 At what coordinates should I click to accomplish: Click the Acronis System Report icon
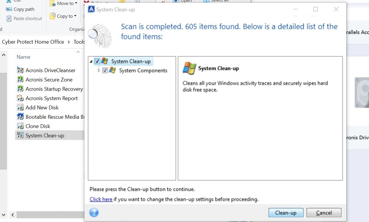pyautogui.click(x=20, y=98)
